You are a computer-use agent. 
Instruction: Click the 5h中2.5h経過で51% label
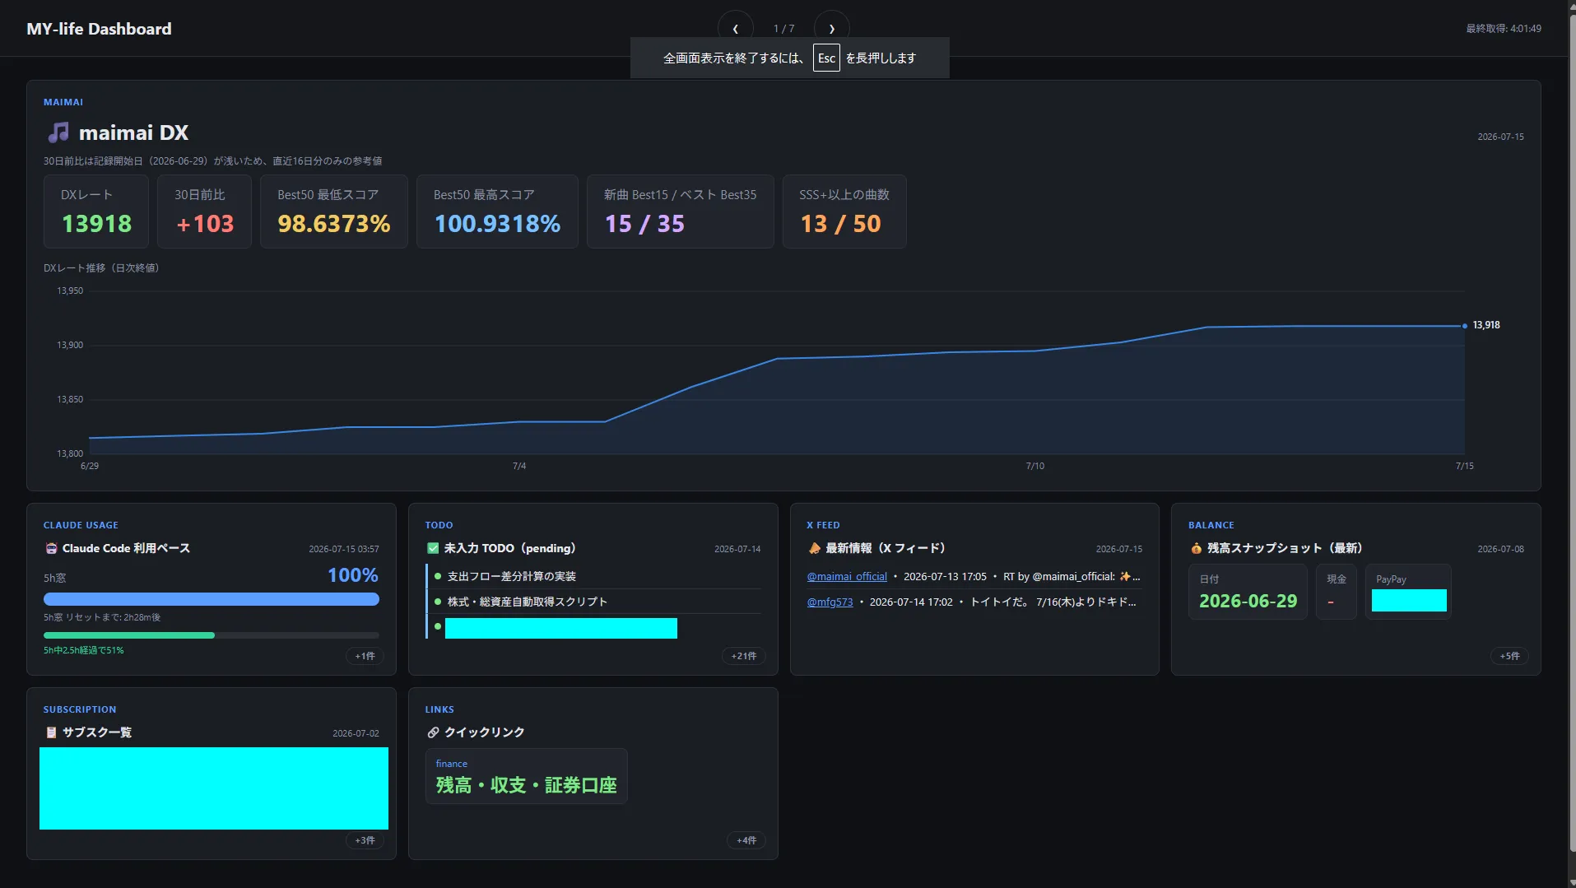coord(84,650)
